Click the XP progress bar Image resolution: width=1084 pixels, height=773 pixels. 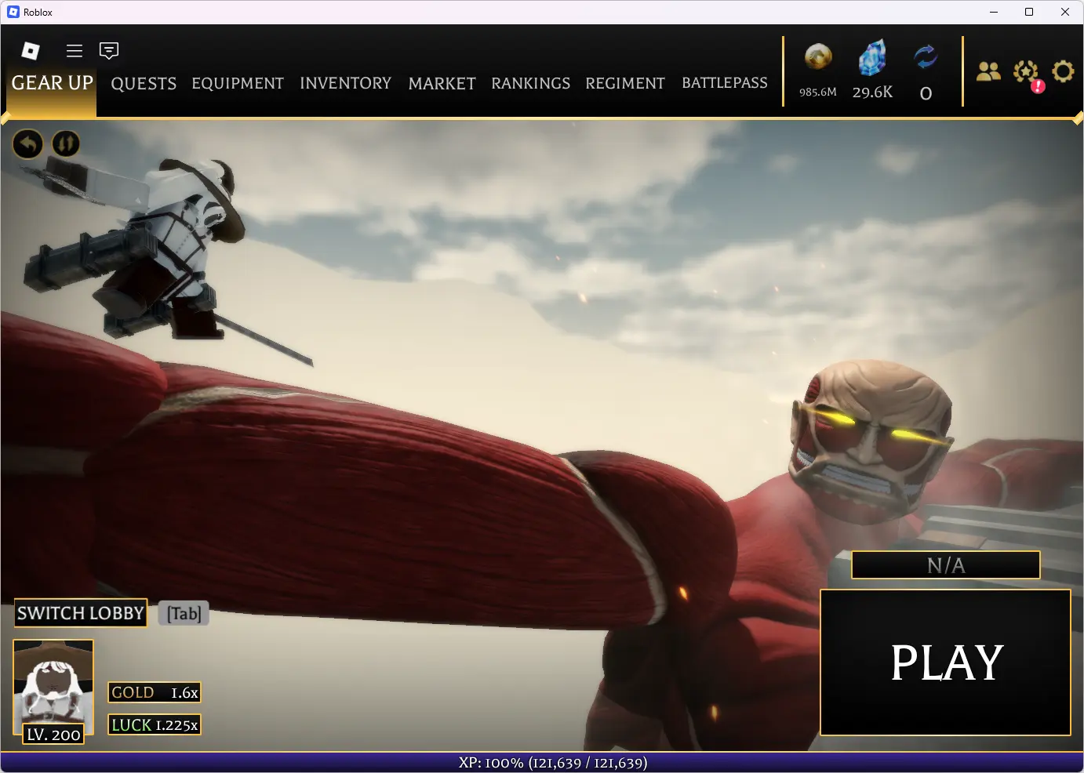(x=542, y=763)
